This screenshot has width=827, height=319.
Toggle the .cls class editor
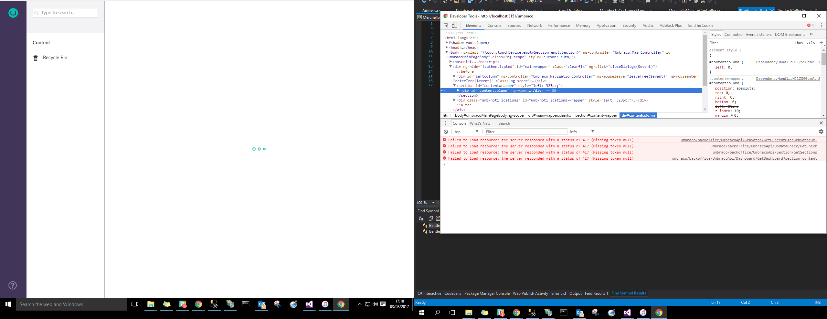(x=811, y=43)
